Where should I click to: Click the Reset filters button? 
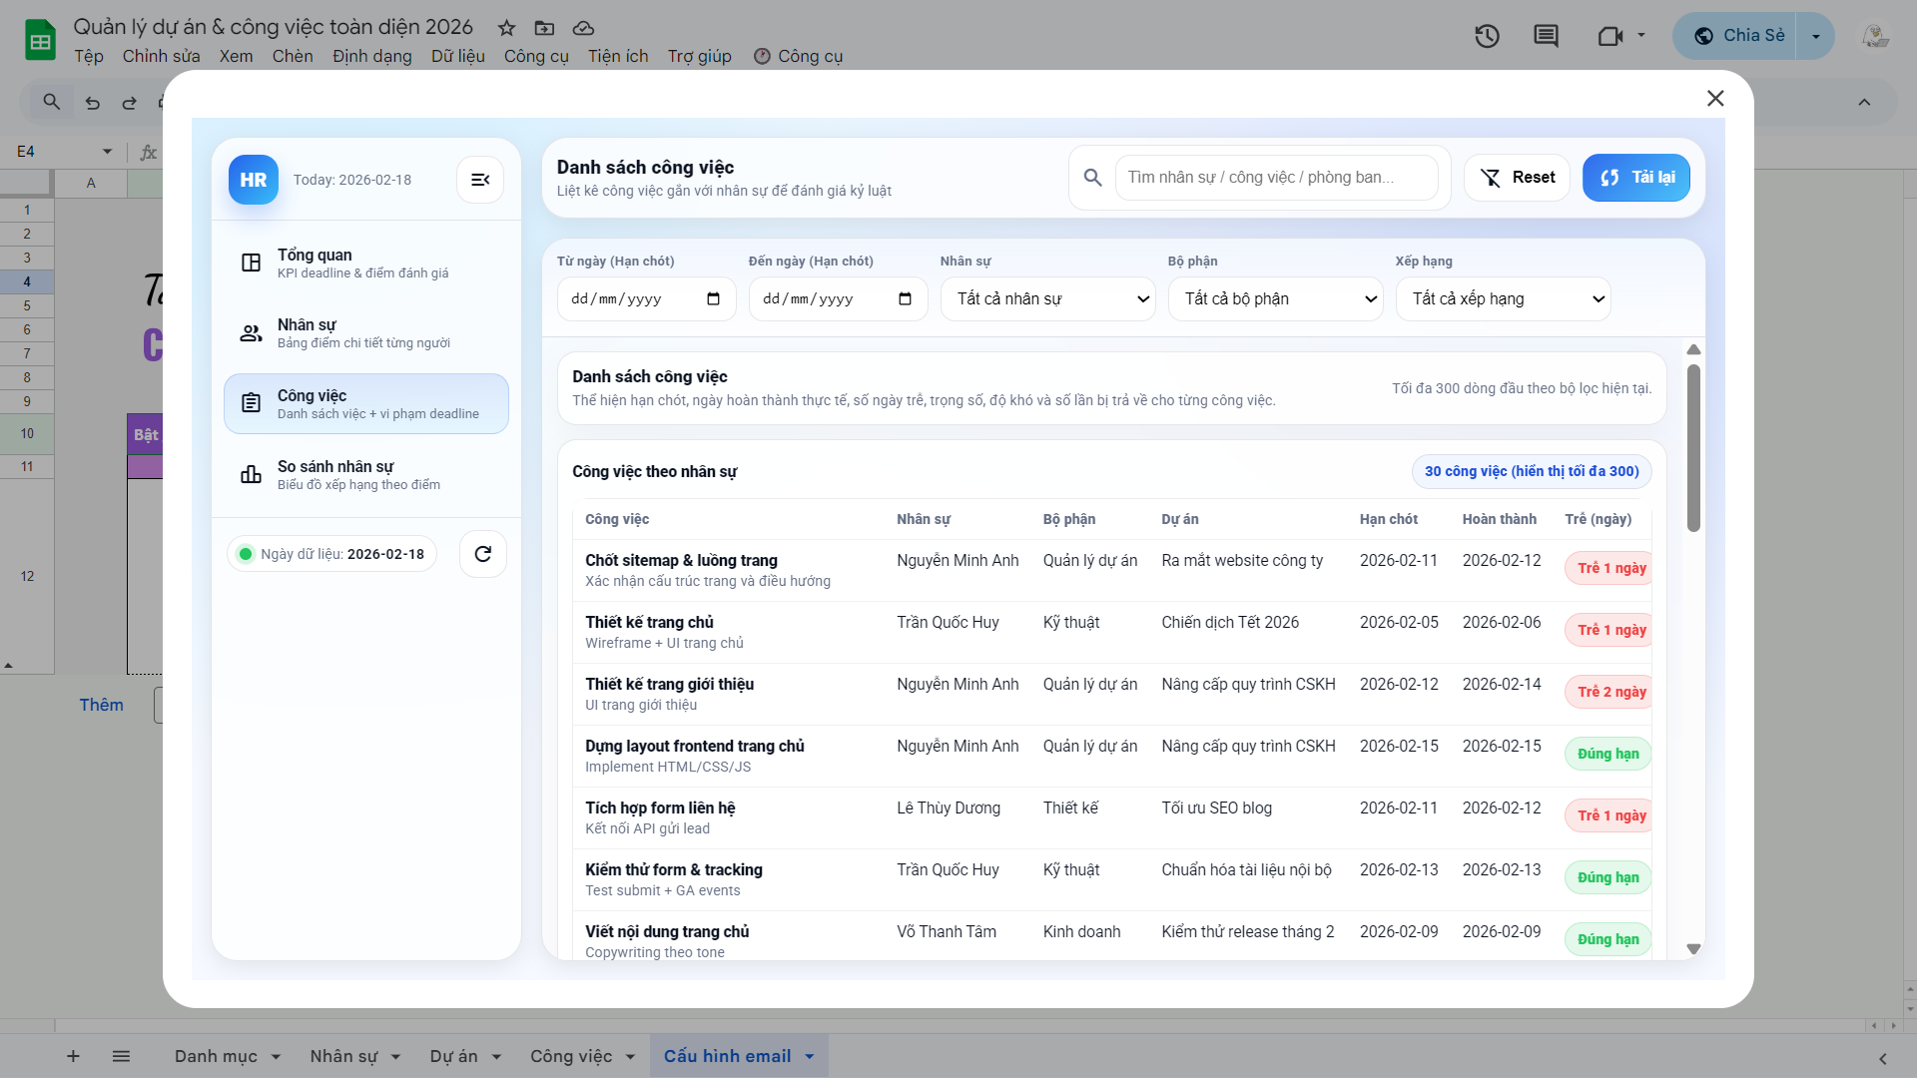pyautogui.click(x=1517, y=178)
